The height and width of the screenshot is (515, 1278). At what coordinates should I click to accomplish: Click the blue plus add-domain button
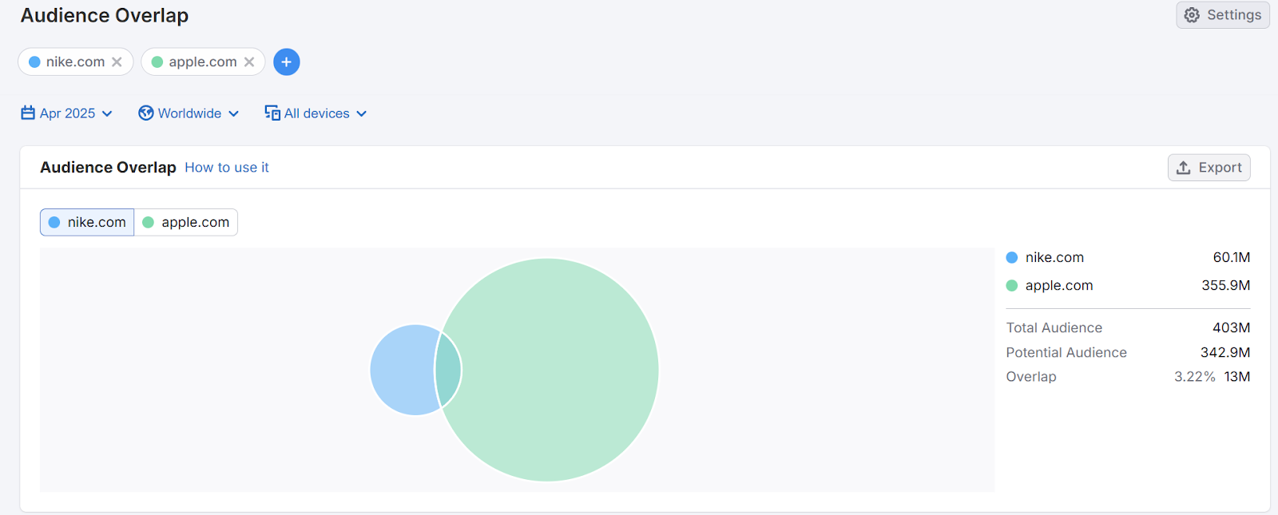[x=287, y=61]
